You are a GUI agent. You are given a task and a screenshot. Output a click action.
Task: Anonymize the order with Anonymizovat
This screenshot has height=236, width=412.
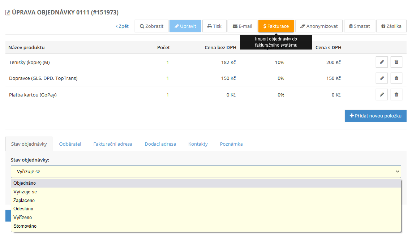(x=319, y=26)
